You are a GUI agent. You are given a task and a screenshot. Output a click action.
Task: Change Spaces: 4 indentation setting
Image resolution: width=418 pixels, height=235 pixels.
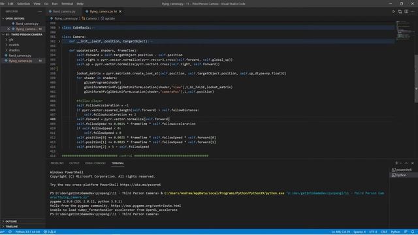pyautogui.click(x=360, y=232)
